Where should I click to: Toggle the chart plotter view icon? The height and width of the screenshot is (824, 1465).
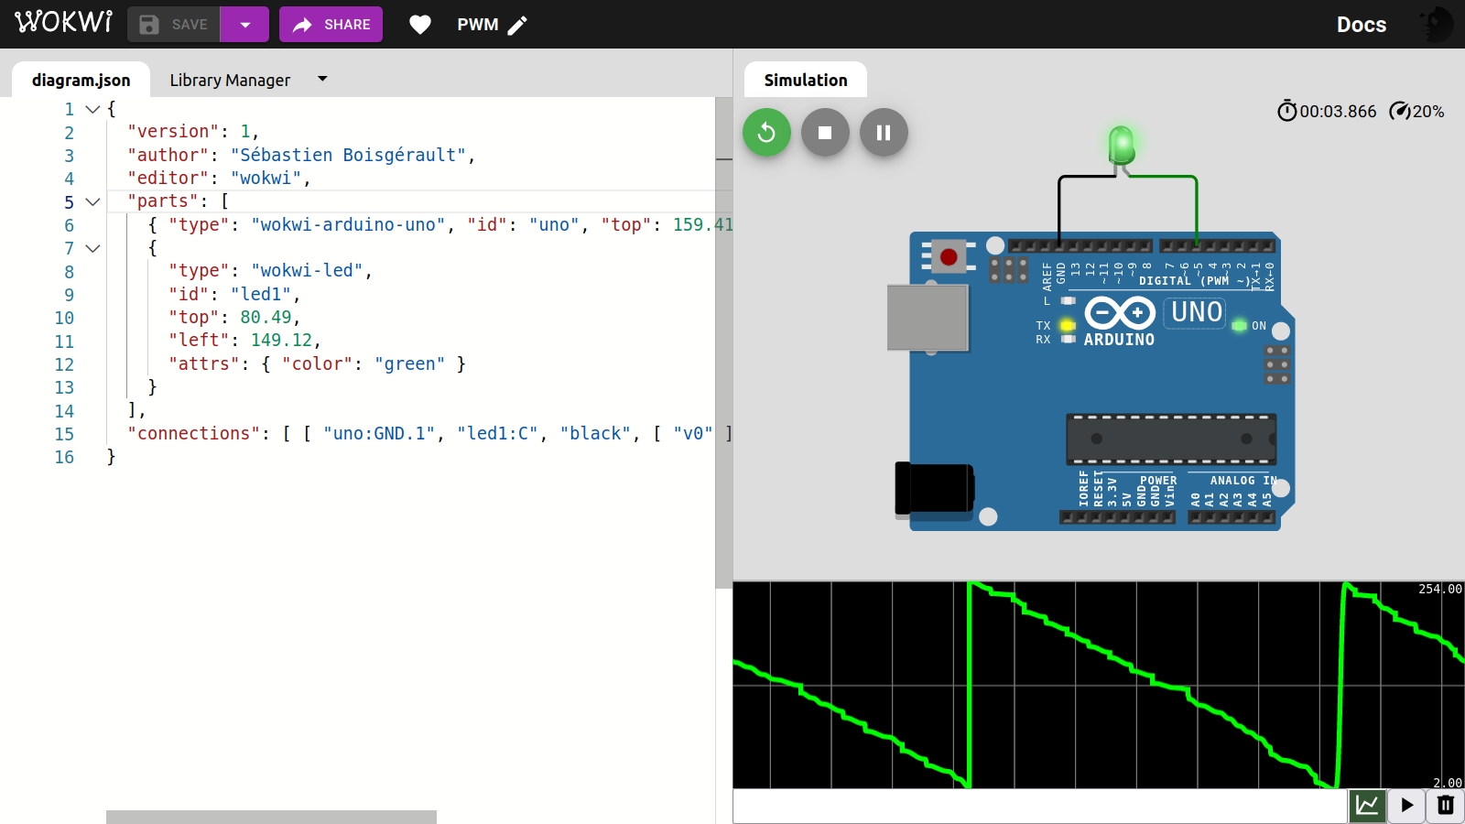1367,806
